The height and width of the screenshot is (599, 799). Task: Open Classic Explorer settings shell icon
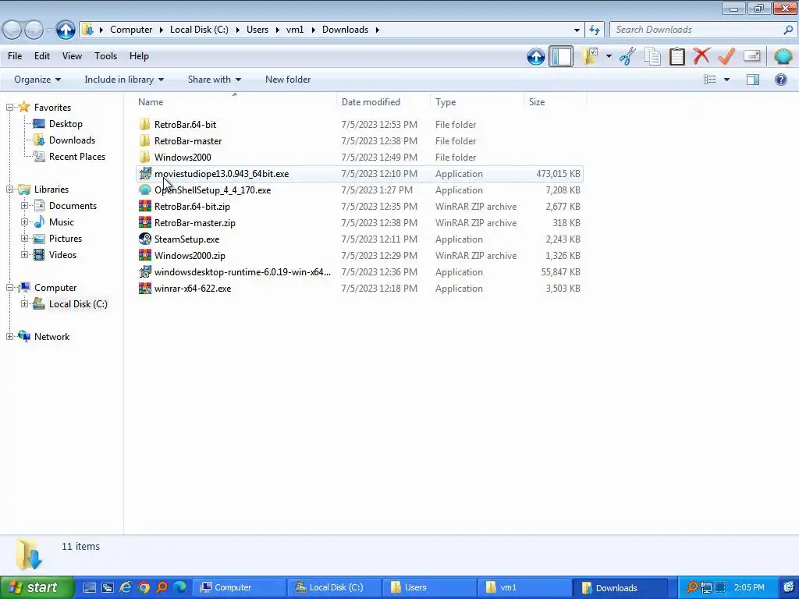click(x=783, y=56)
